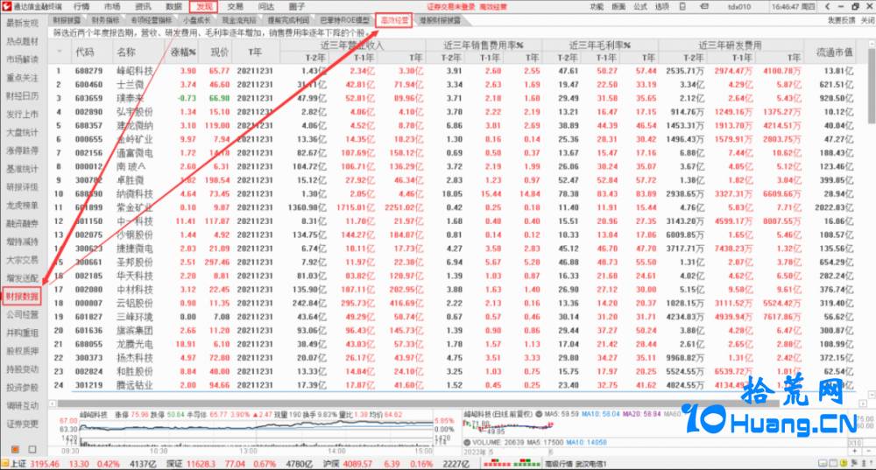Click stock code 002824

(88, 371)
